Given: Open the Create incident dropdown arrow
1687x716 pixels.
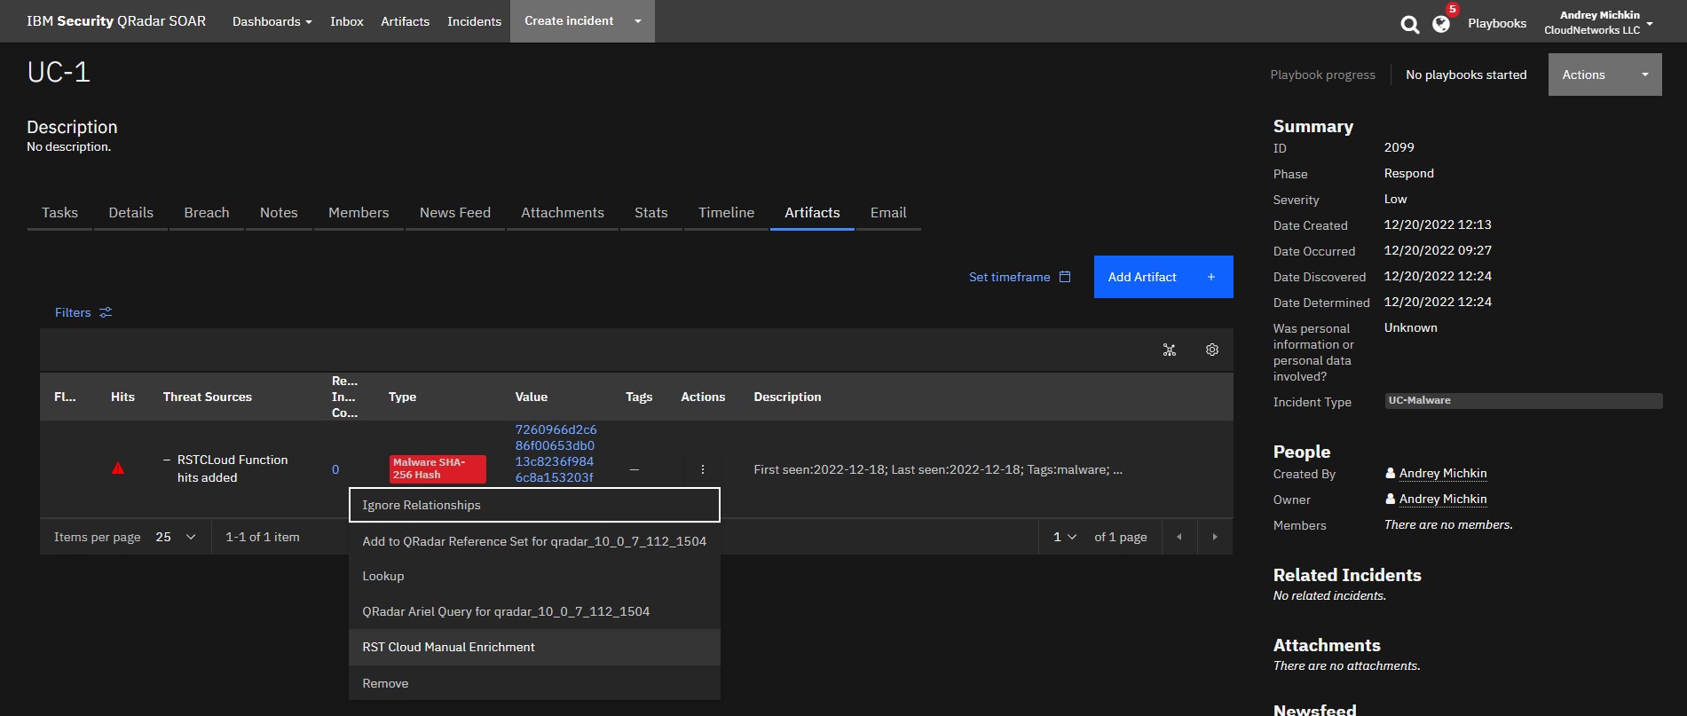Looking at the screenshot, I should point(637,21).
